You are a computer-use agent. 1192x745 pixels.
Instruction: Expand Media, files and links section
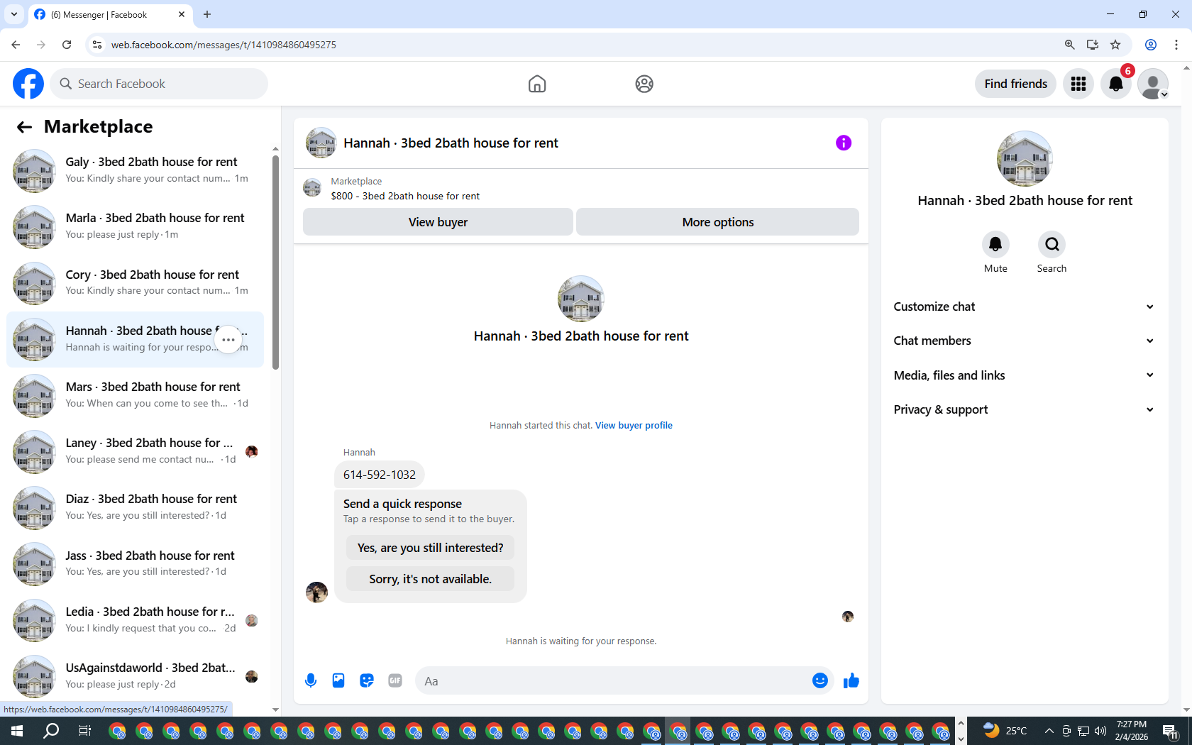(1024, 375)
